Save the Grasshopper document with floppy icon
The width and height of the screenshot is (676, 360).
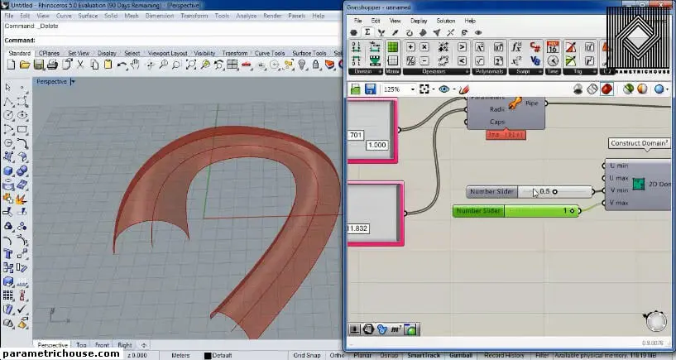[x=370, y=89]
